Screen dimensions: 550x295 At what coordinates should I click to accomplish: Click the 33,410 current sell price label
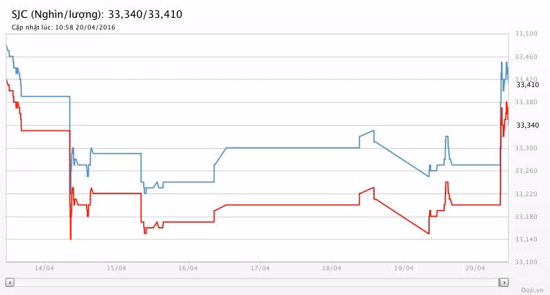(527, 85)
